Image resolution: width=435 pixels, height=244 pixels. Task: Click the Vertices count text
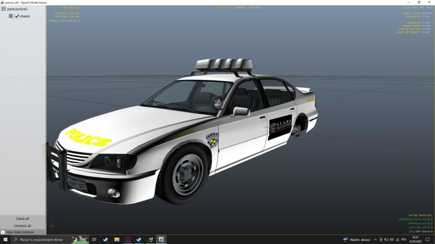66,16
